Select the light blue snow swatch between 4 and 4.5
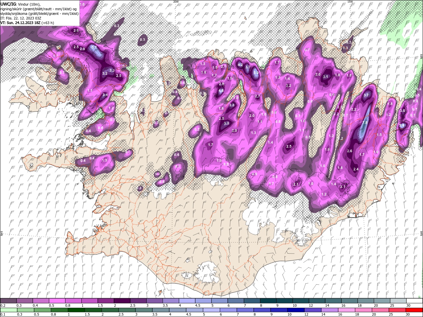Image resolution: width=423 pixels, height=317 pixels. [187, 301]
